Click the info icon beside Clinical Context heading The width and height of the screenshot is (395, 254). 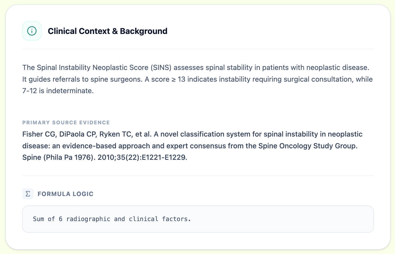(32, 31)
